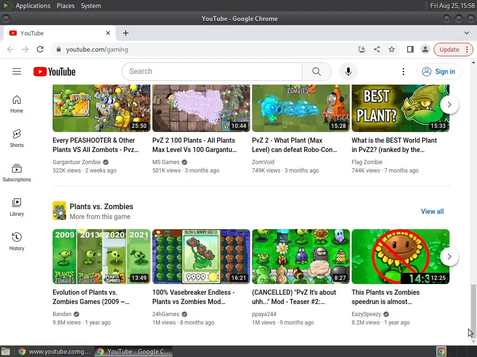Select the YouTube browser tab
This screenshot has height=357, width=477.
point(59,33)
